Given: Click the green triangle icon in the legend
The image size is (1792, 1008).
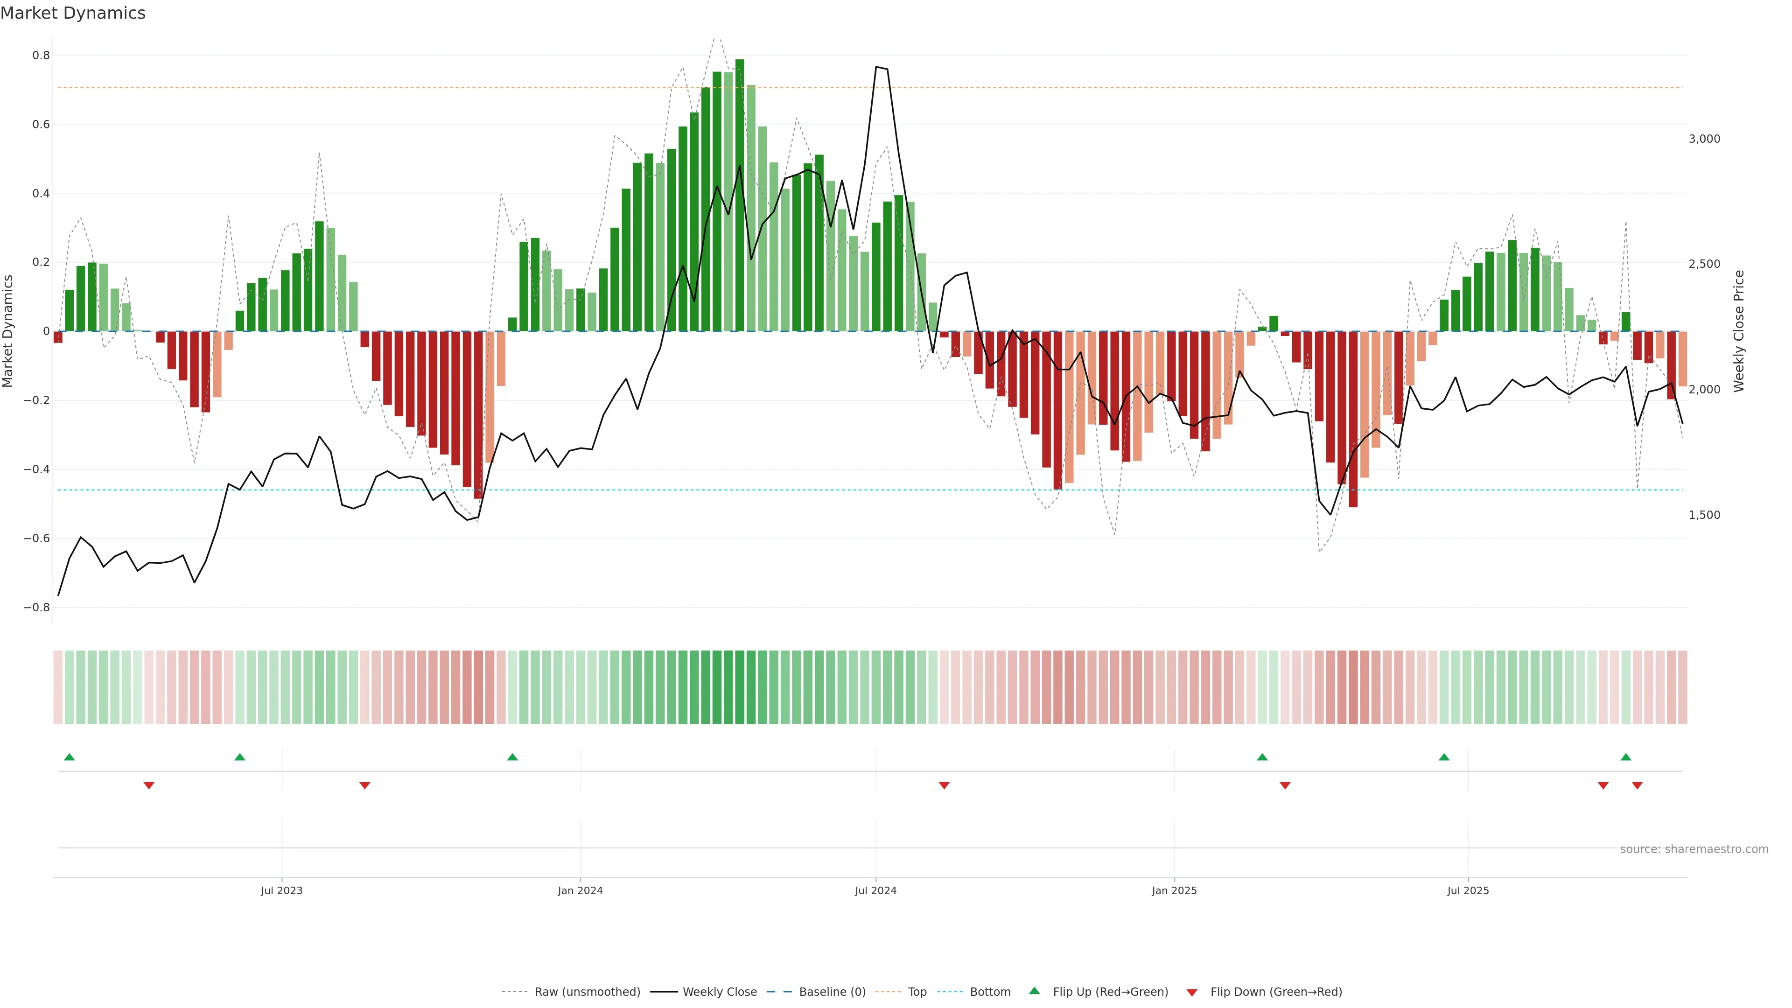Looking at the screenshot, I should [1035, 991].
